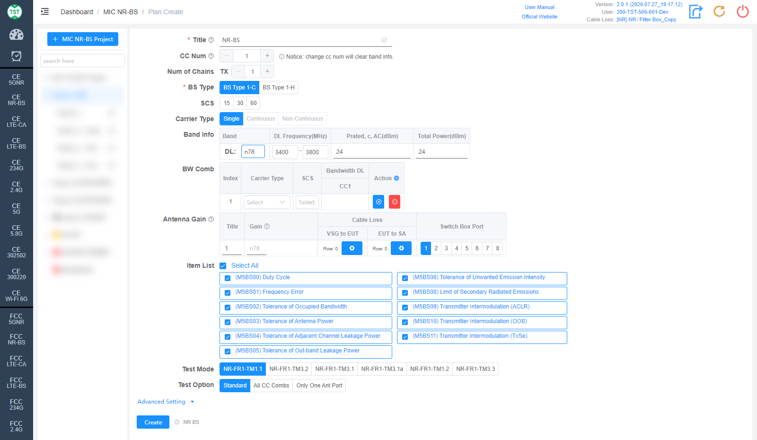The height and width of the screenshot is (440, 757).
Task: Uncheck (M5BS09) Transmitter Intermodulation (ACLR)
Action: coord(405,308)
